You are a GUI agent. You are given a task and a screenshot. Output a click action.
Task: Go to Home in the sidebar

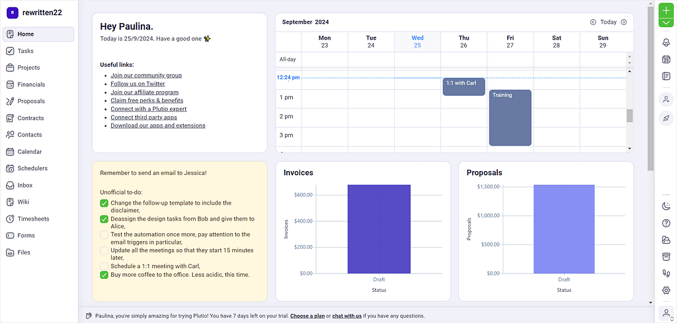[x=38, y=34]
